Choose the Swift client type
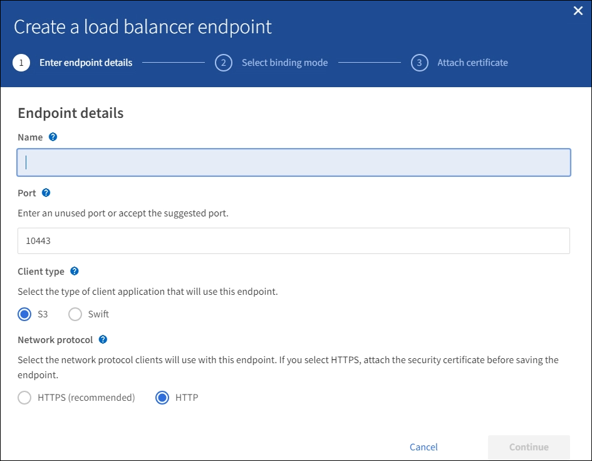Image resolution: width=592 pixels, height=461 pixels. tap(75, 314)
